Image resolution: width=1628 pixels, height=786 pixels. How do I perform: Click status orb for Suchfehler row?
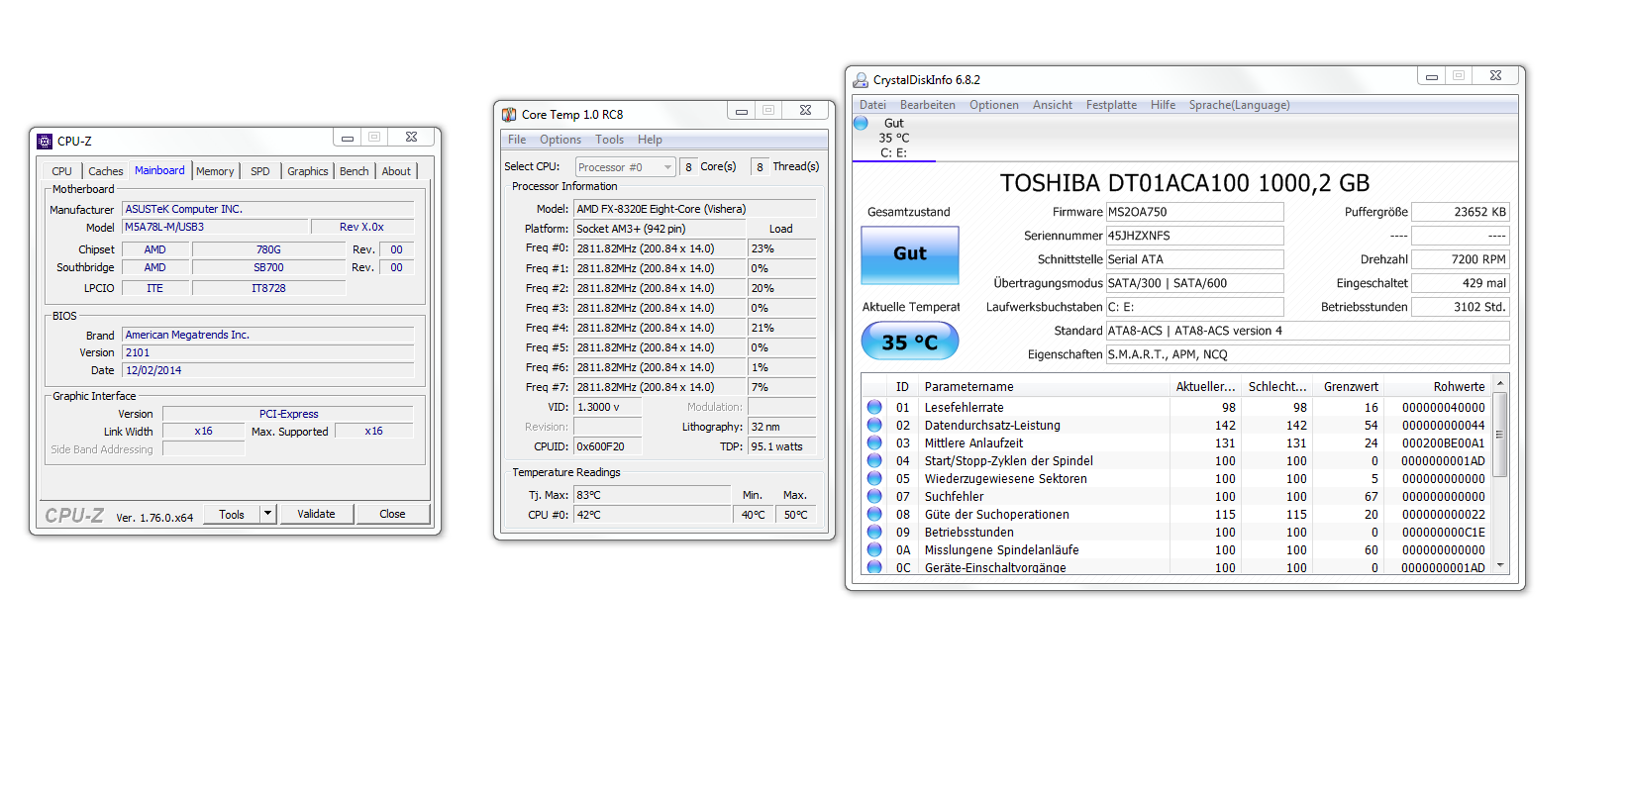(x=874, y=496)
